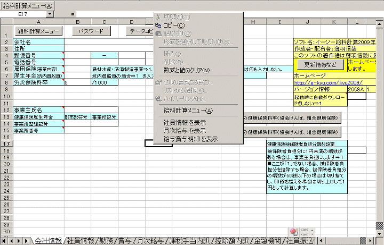Choose 給与賞与明細 を表示 menu entry

pos(190,139)
